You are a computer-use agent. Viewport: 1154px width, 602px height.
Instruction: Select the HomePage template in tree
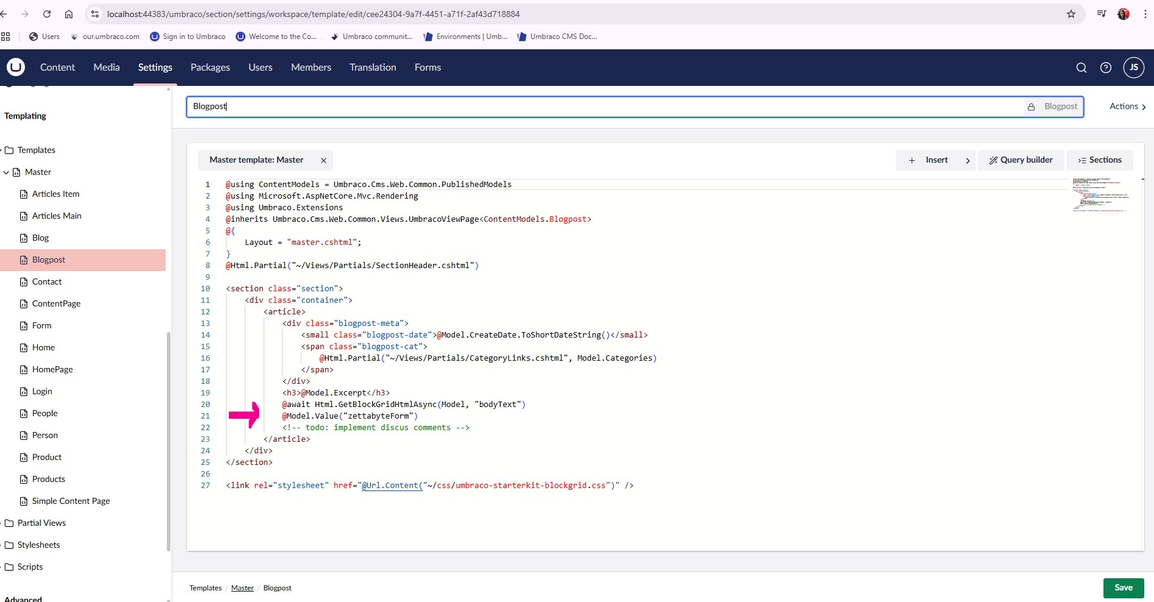click(52, 369)
